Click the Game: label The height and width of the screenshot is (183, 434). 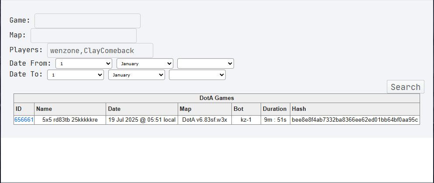coord(20,20)
